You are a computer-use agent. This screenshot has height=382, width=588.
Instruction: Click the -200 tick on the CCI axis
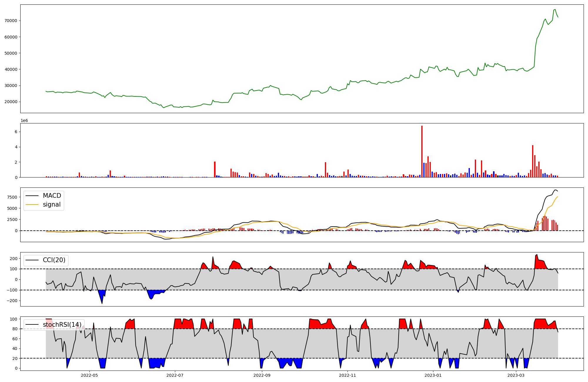tap(12, 301)
